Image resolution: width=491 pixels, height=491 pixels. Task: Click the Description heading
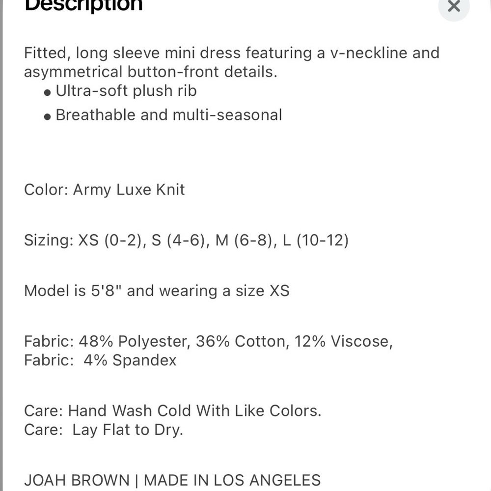pyautogui.click(x=83, y=5)
